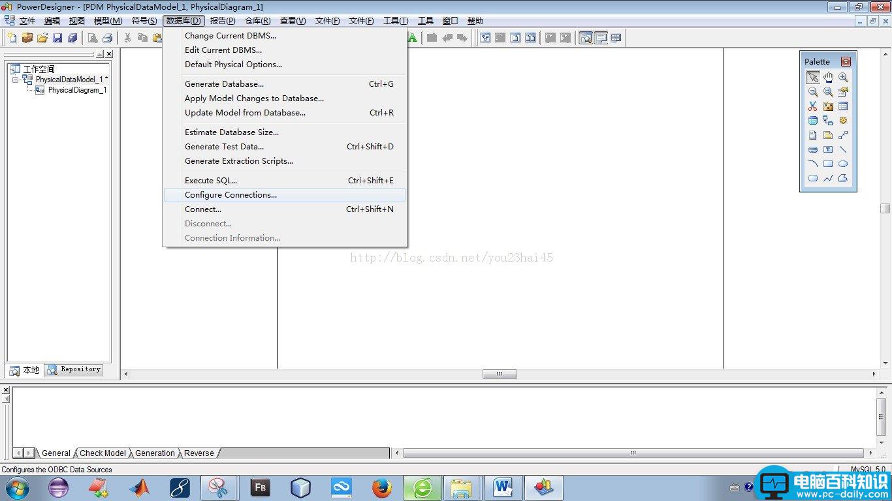Switch to the General output tab

tap(56, 453)
